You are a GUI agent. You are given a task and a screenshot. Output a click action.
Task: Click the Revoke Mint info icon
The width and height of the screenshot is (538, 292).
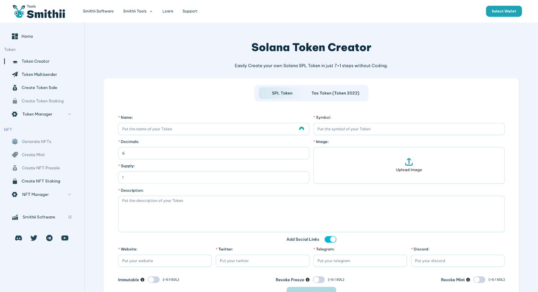point(468,279)
